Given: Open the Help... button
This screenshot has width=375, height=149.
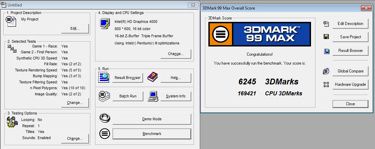Looking at the screenshot, I should pos(176,78).
